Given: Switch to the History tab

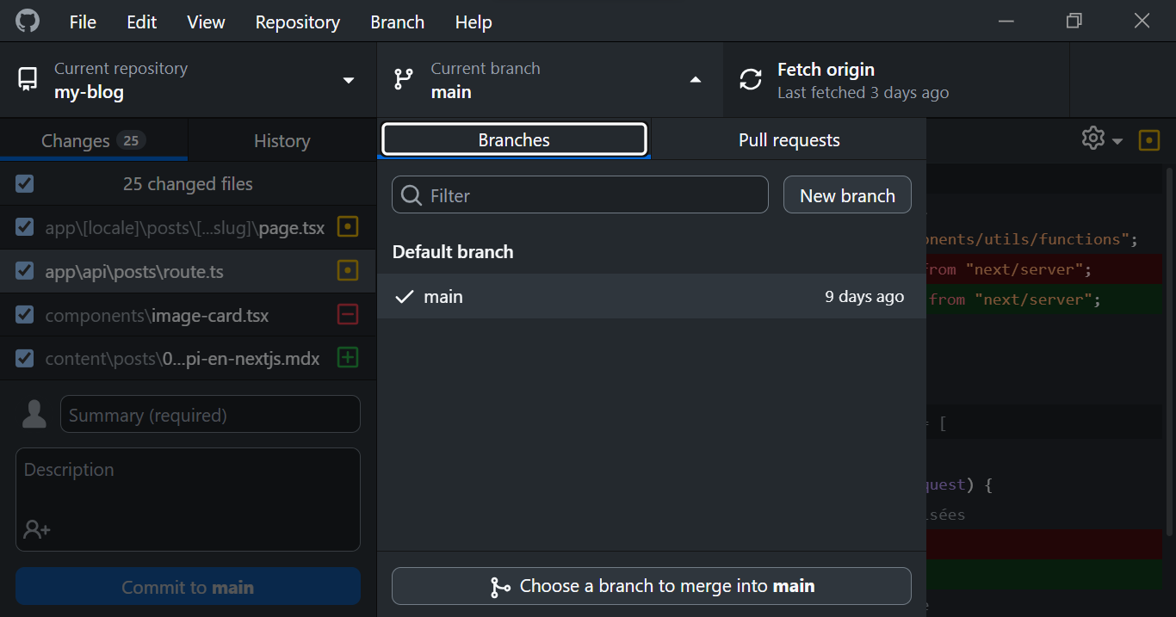Looking at the screenshot, I should [282, 141].
